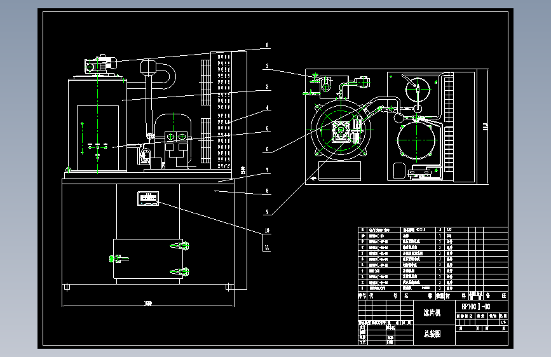The image size is (551, 357).
Task: Select the vertical dimension text "1110"
Action: 486,126
